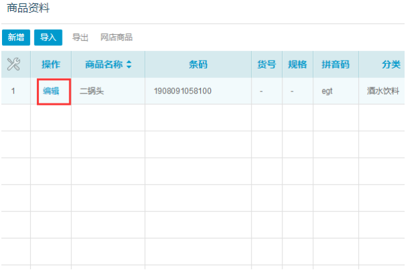412x272 pixels.
Task: Click the 商品资料 page title
Action: point(28,9)
